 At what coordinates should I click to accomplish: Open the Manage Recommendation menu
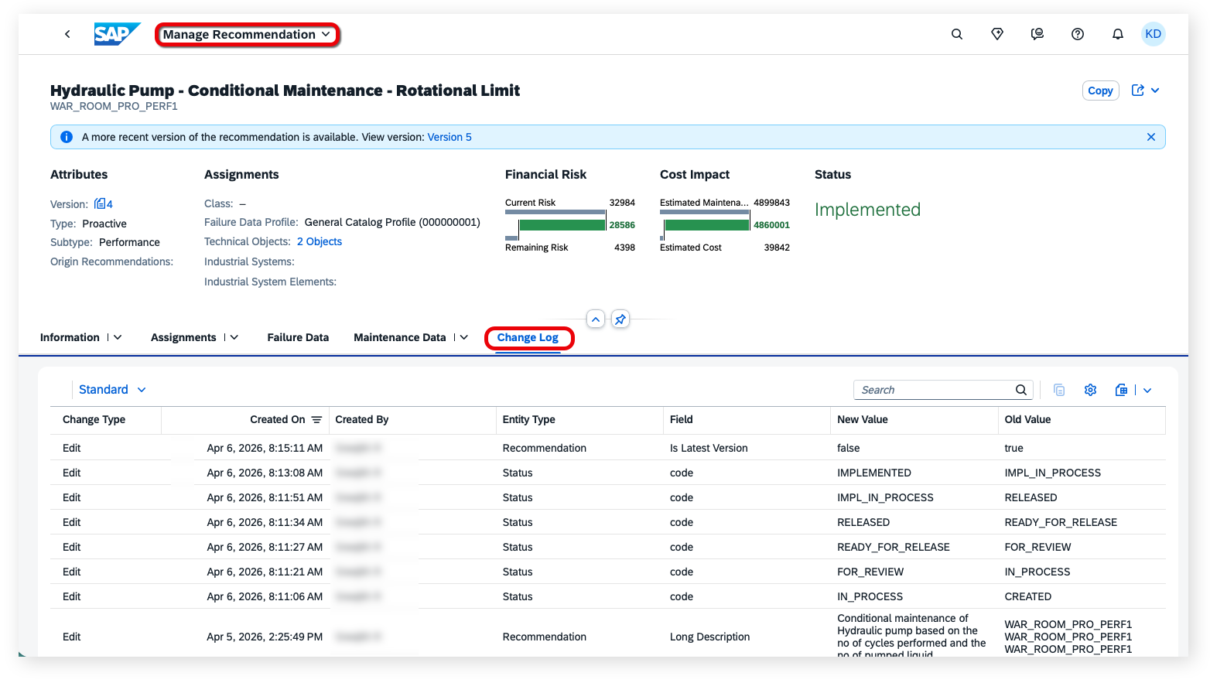click(247, 35)
